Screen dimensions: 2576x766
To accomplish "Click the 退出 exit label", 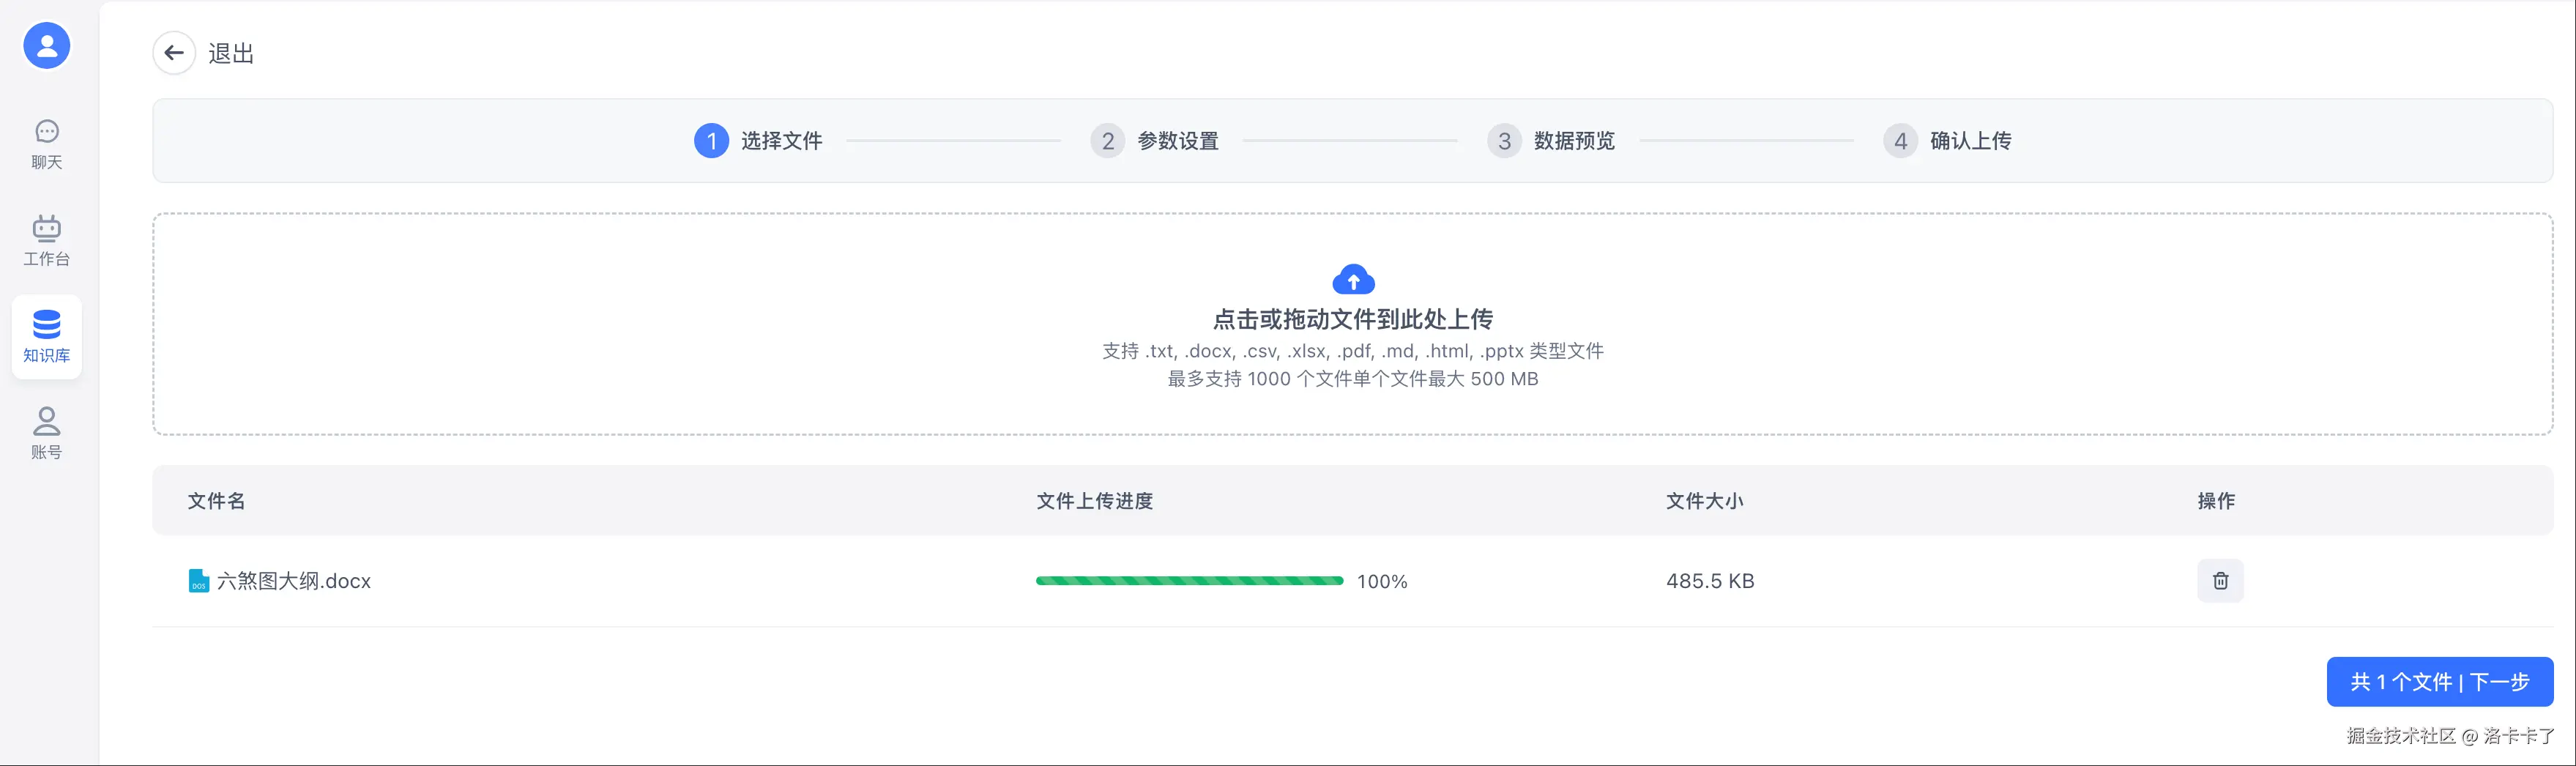I will point(231,54).
